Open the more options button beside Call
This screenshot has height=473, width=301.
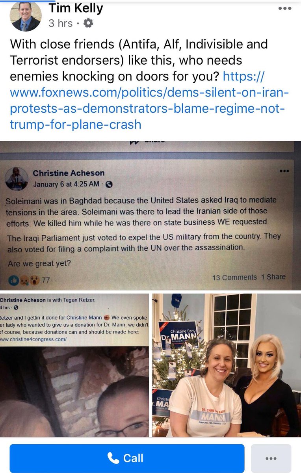point(271,458)
